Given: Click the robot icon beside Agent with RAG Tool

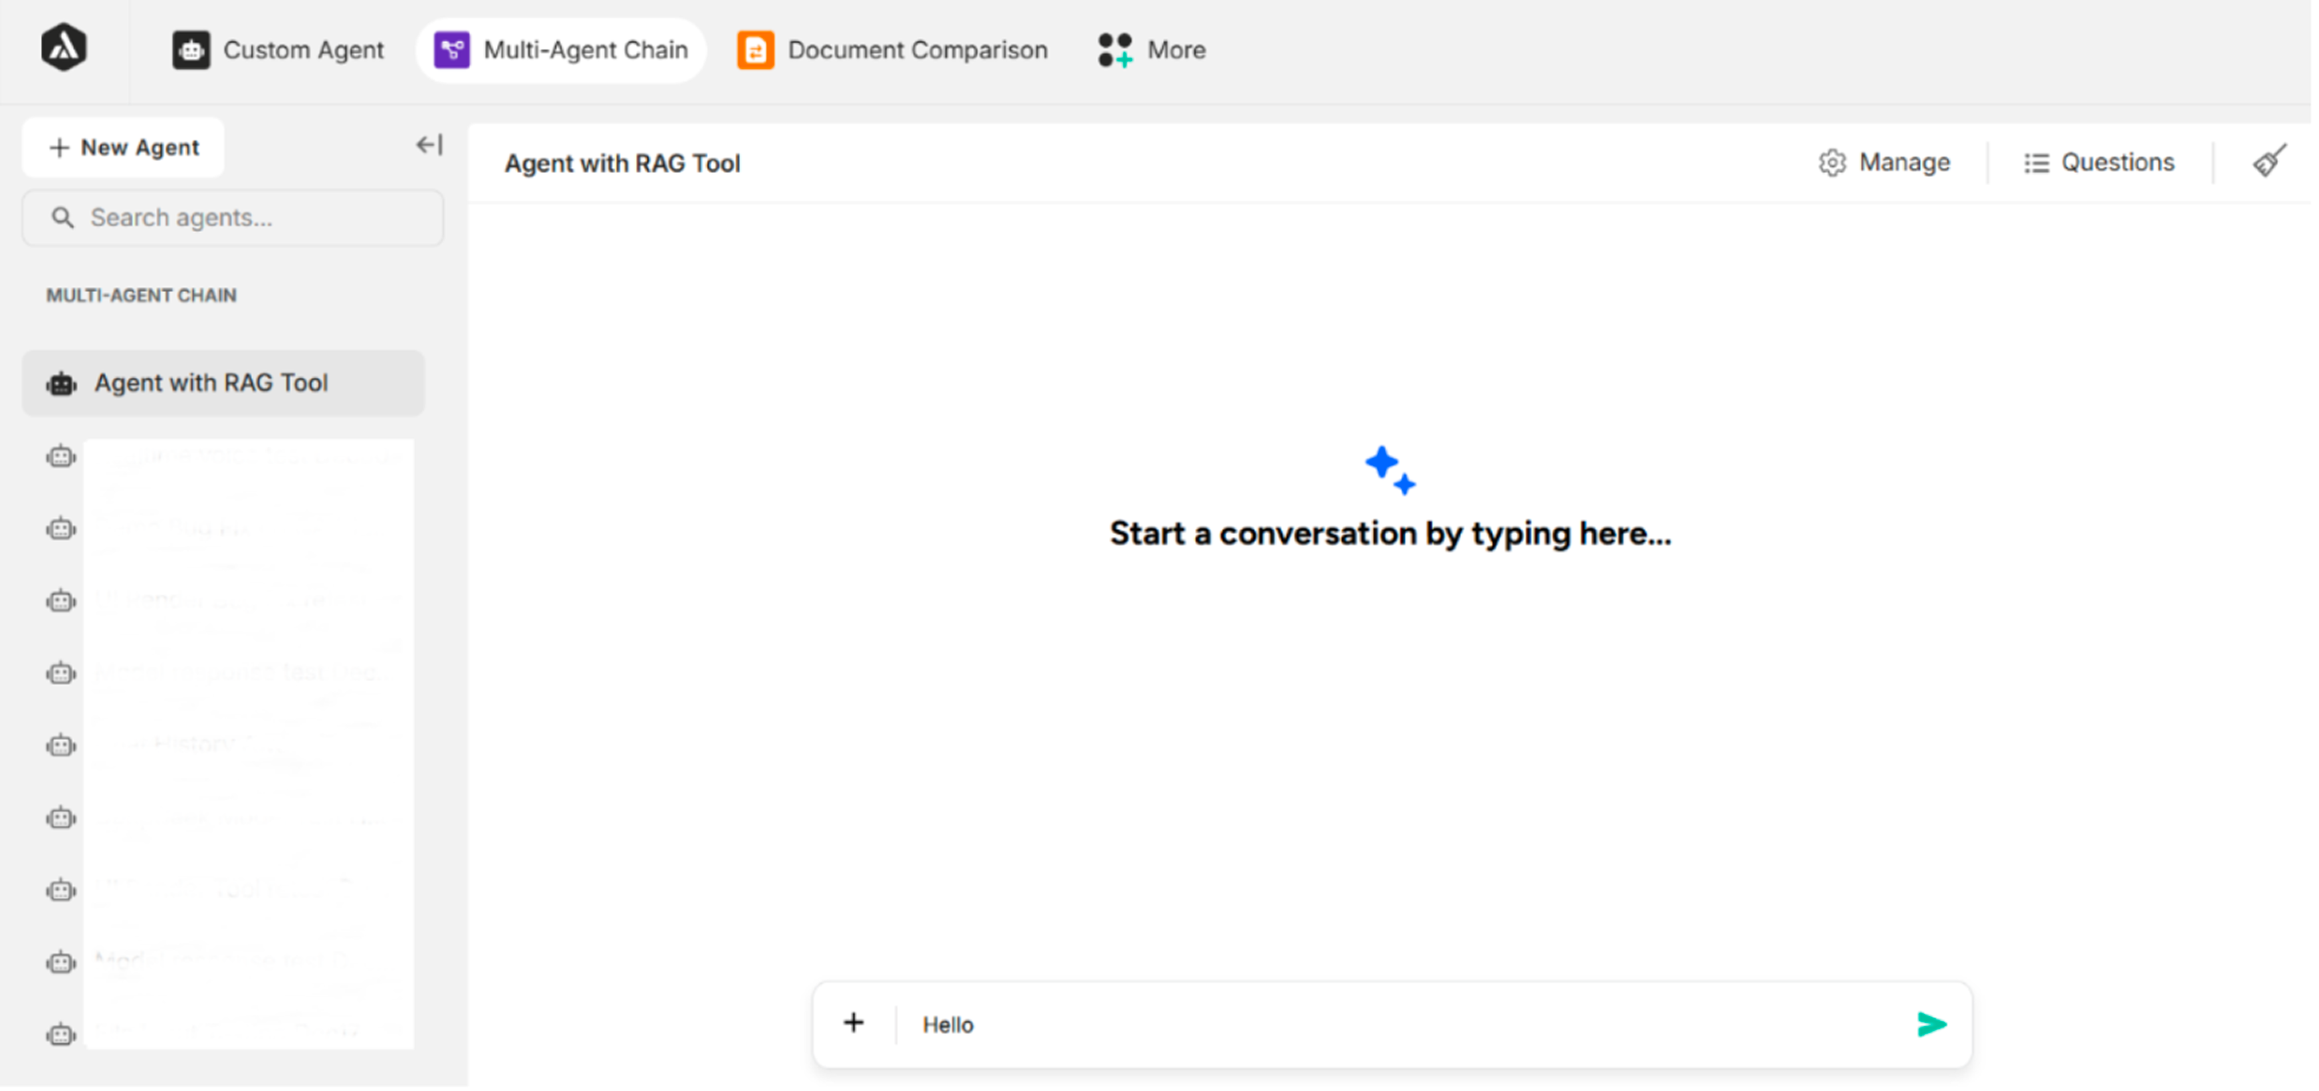Looking at the screenshot, I should (x=60, y=382).
